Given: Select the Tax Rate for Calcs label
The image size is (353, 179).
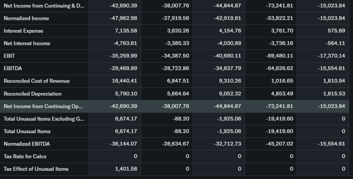Looking at the screenshot, I should click(25, 157).
